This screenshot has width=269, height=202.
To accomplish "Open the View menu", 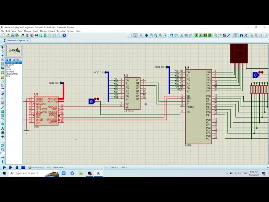I will point(14,31).
